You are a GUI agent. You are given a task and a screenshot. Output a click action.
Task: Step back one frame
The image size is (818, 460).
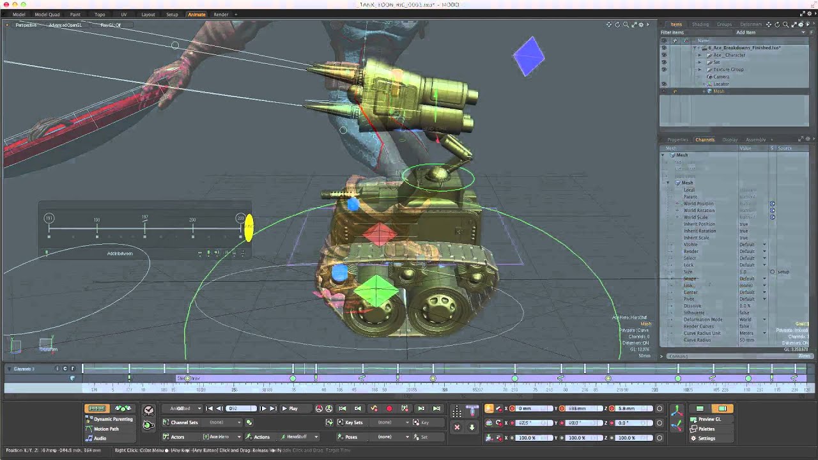(x=219, y=408)
